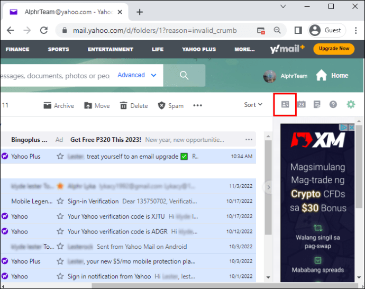Image resolution: width=365 pixels, height=289 pixels.
Task: Click the Home link text
Action: (x=340, y=76)
